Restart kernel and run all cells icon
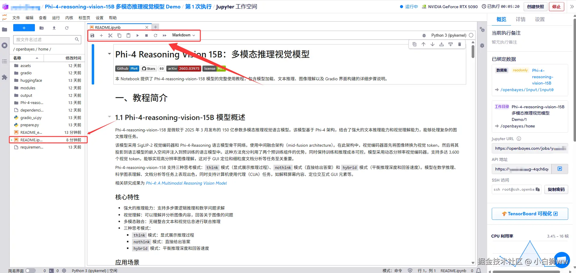This screenshot has height=273, width=576. 165,35
